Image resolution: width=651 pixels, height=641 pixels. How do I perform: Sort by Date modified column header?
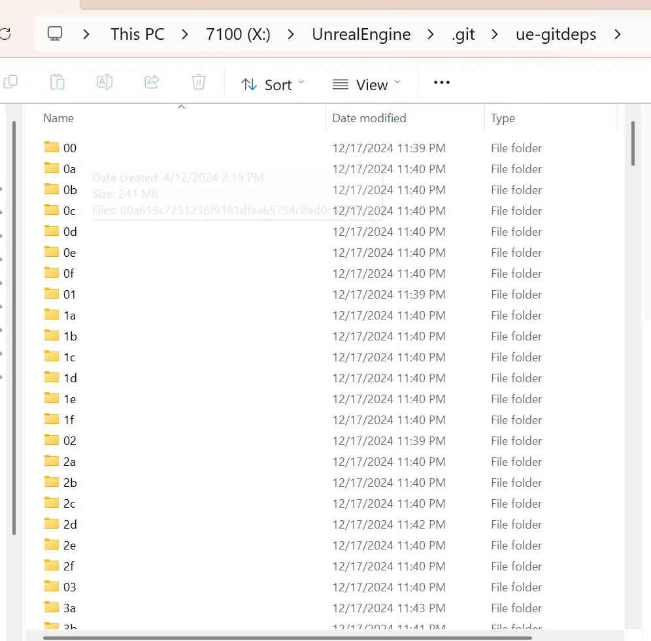pyautogui.click(x=369, y=118)
